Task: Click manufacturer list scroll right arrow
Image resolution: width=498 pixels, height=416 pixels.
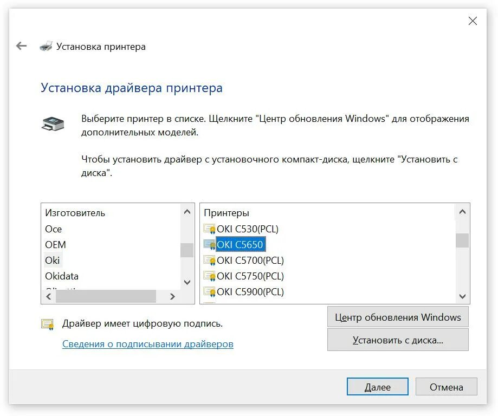Action: [172, 297]
